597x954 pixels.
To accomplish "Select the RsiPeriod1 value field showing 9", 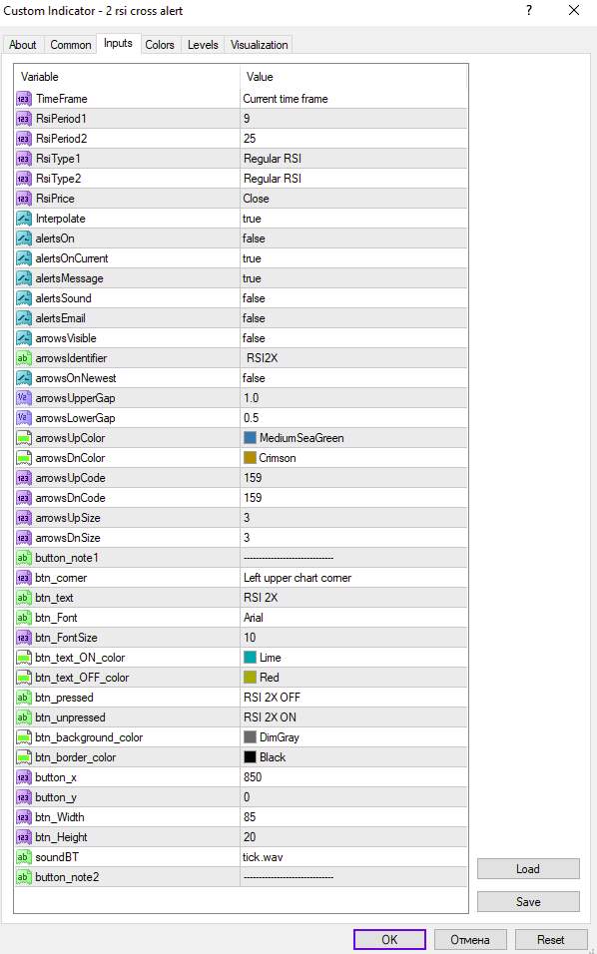I will [x=353, y=119].
